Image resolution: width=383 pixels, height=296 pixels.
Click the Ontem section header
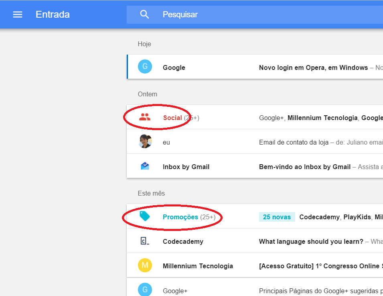pyautogui.click(x=147, y=94)
